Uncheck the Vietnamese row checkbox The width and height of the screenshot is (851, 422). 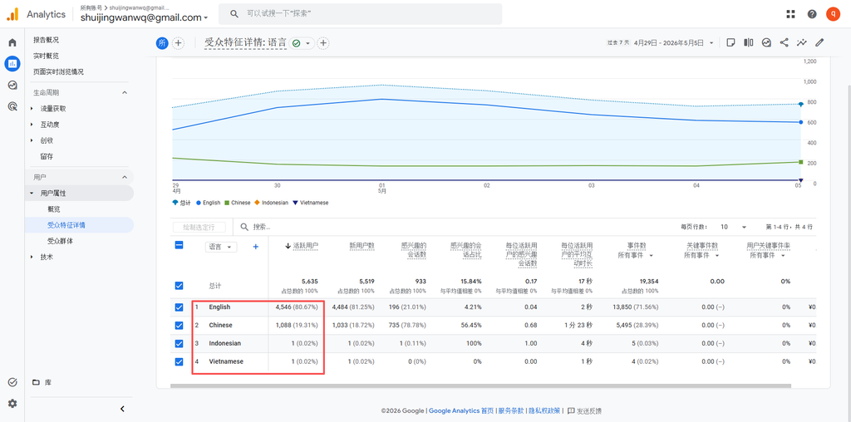[180, 362]
